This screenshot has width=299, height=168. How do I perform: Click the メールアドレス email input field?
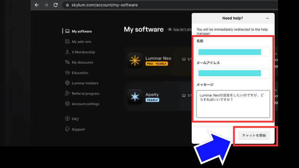[233, 73]
